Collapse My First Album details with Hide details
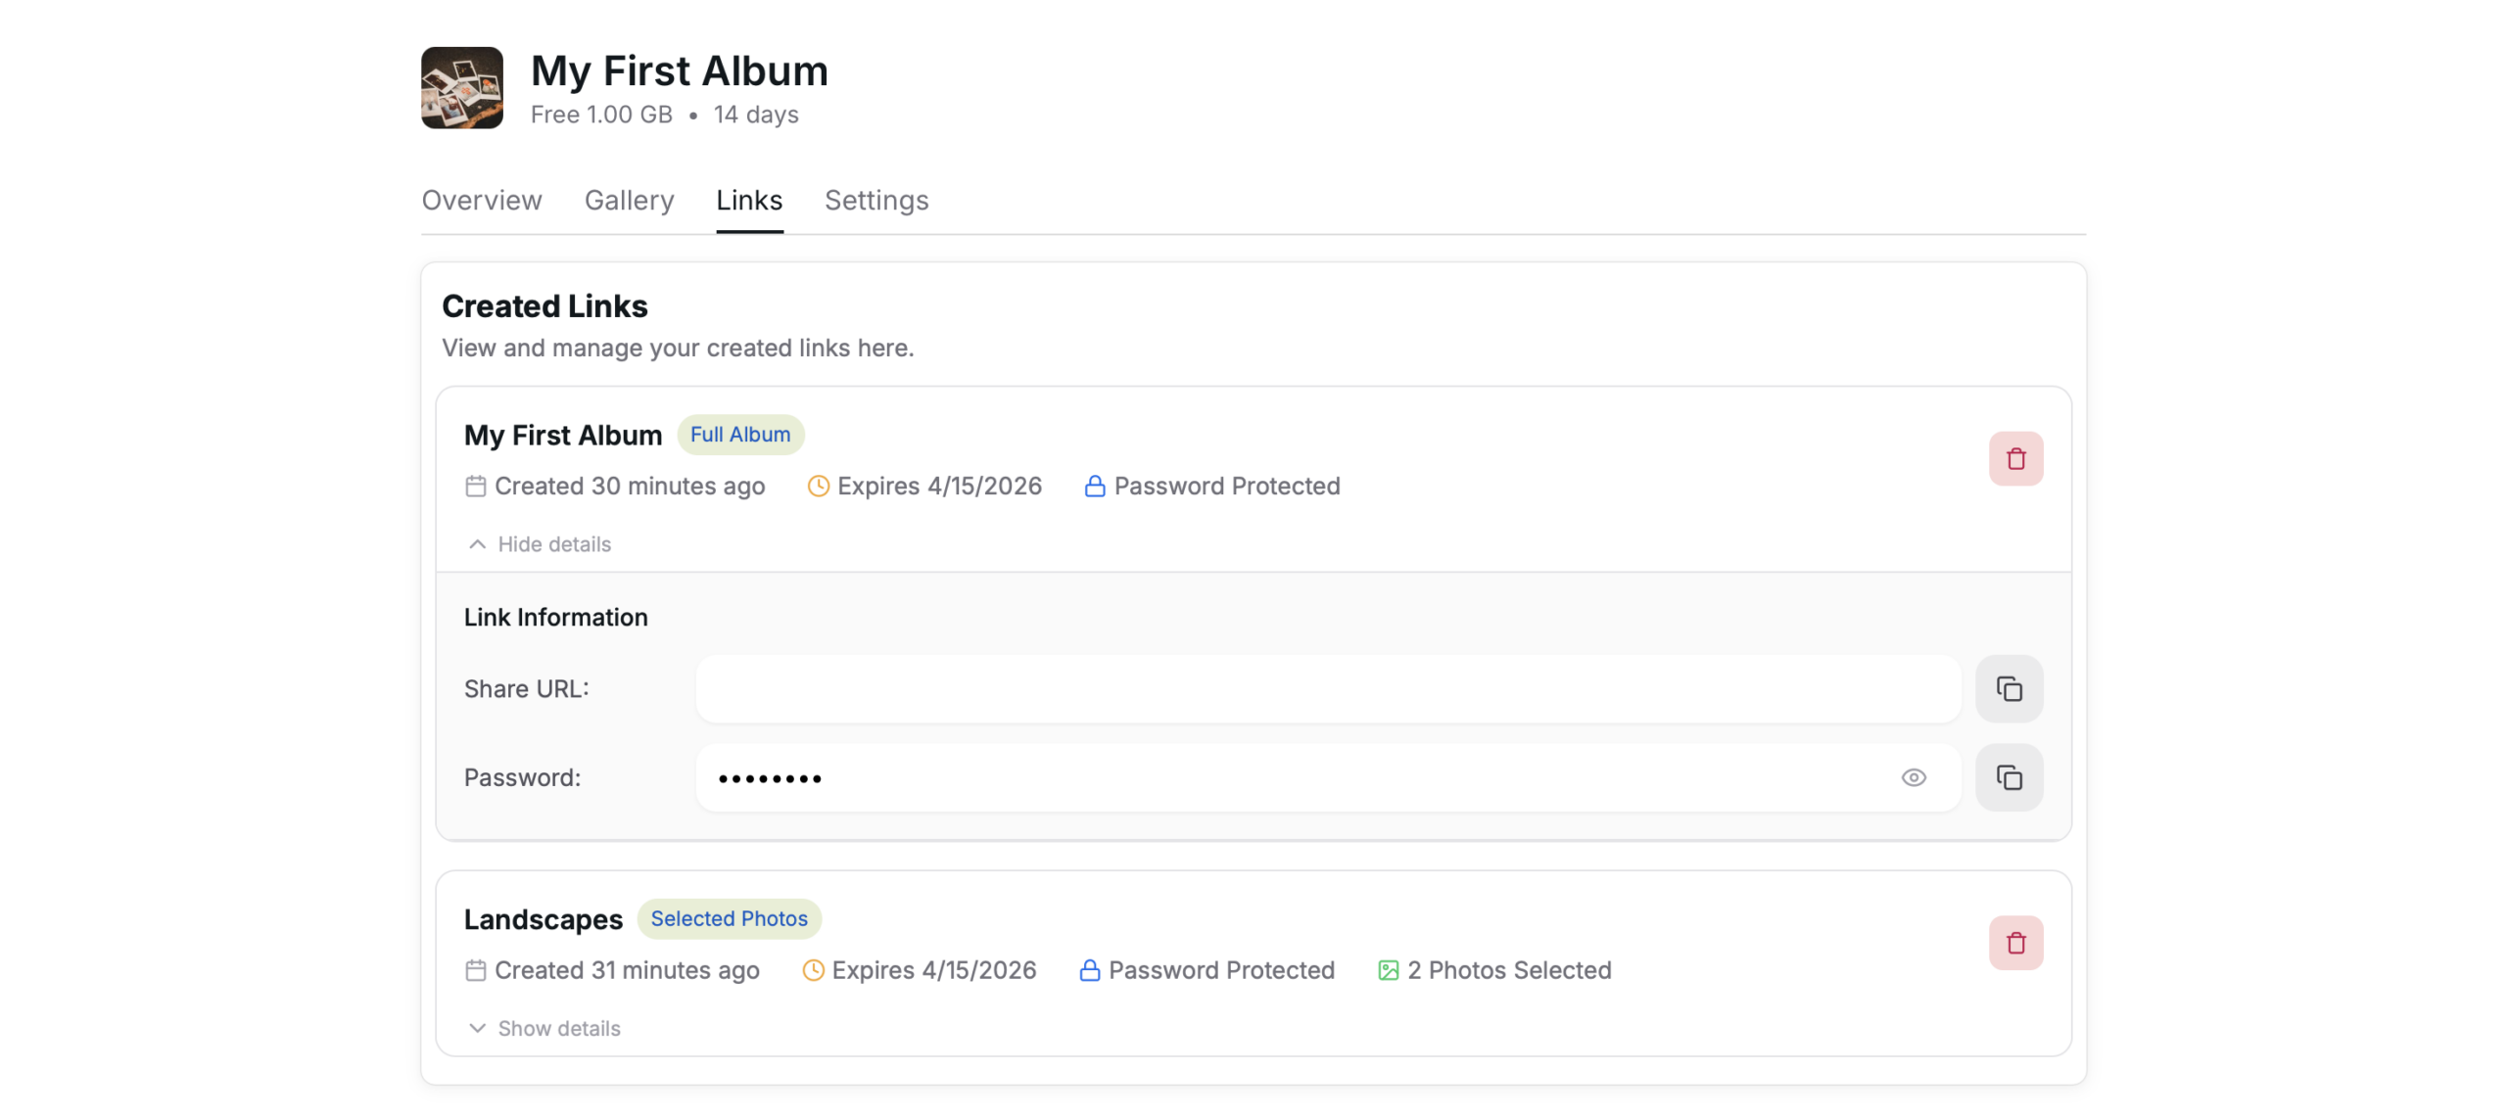Image resolution: width=2507 pixels, height=1116 pixels. point(553,544)
